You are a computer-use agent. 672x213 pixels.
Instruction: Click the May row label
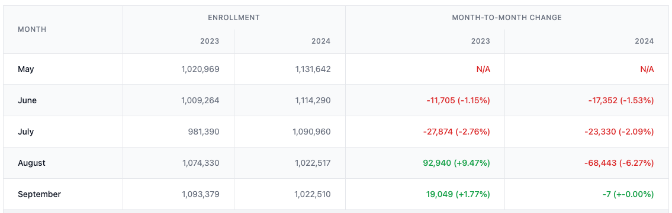[x=25, y=69]
